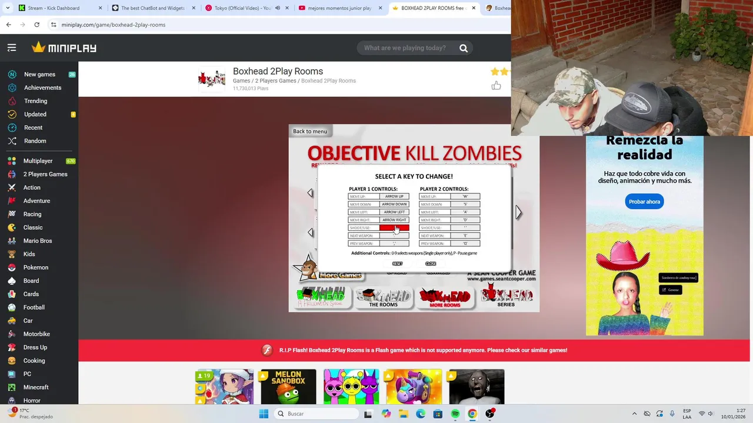
Task: Switch to Tokyo (Official Video) YouTube tab
Action: (x=246, y=8)
